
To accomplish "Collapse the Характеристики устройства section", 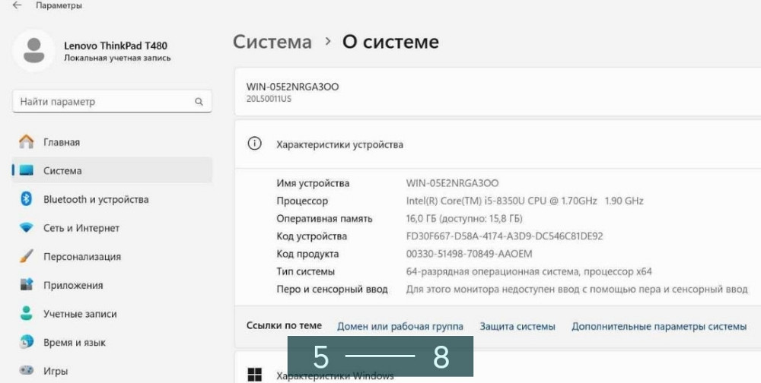I will pyautogui.click(x=498, y=144).
